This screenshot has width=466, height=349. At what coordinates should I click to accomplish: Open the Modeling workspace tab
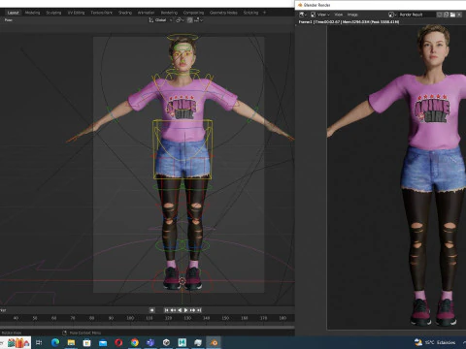pyautogui.click(x=32, y=13)
